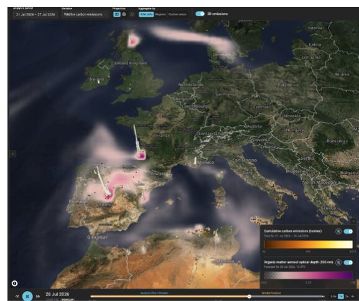Click the tall emission column in western France
The height and width of the screenshot is (301, 359).
(137, 140)
